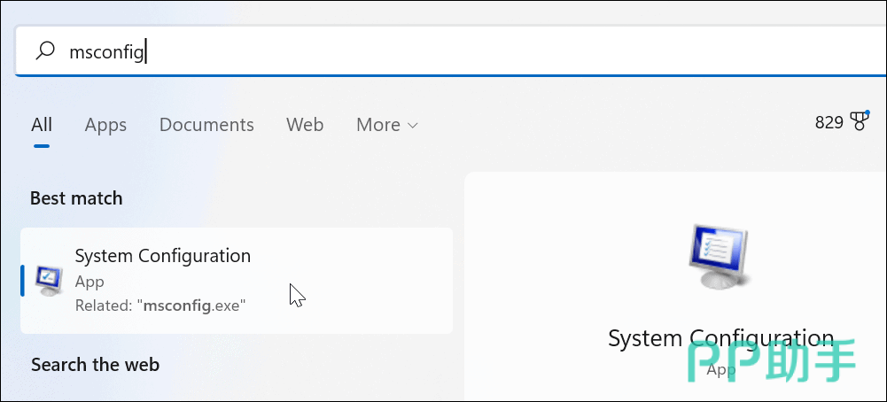Click the App label in the preview pane

coord(720,370)
